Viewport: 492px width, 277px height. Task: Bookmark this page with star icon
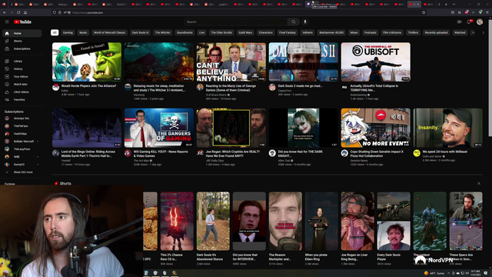(x=424, y=12)
